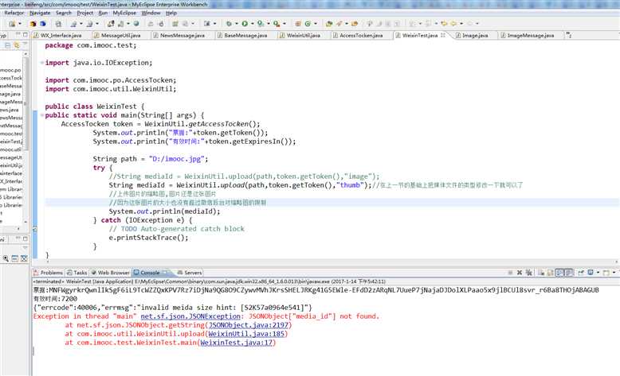Switch to WX_Interface.java editor tab
The width and height of the screenshot is (620, 376).
click(57, 35)
